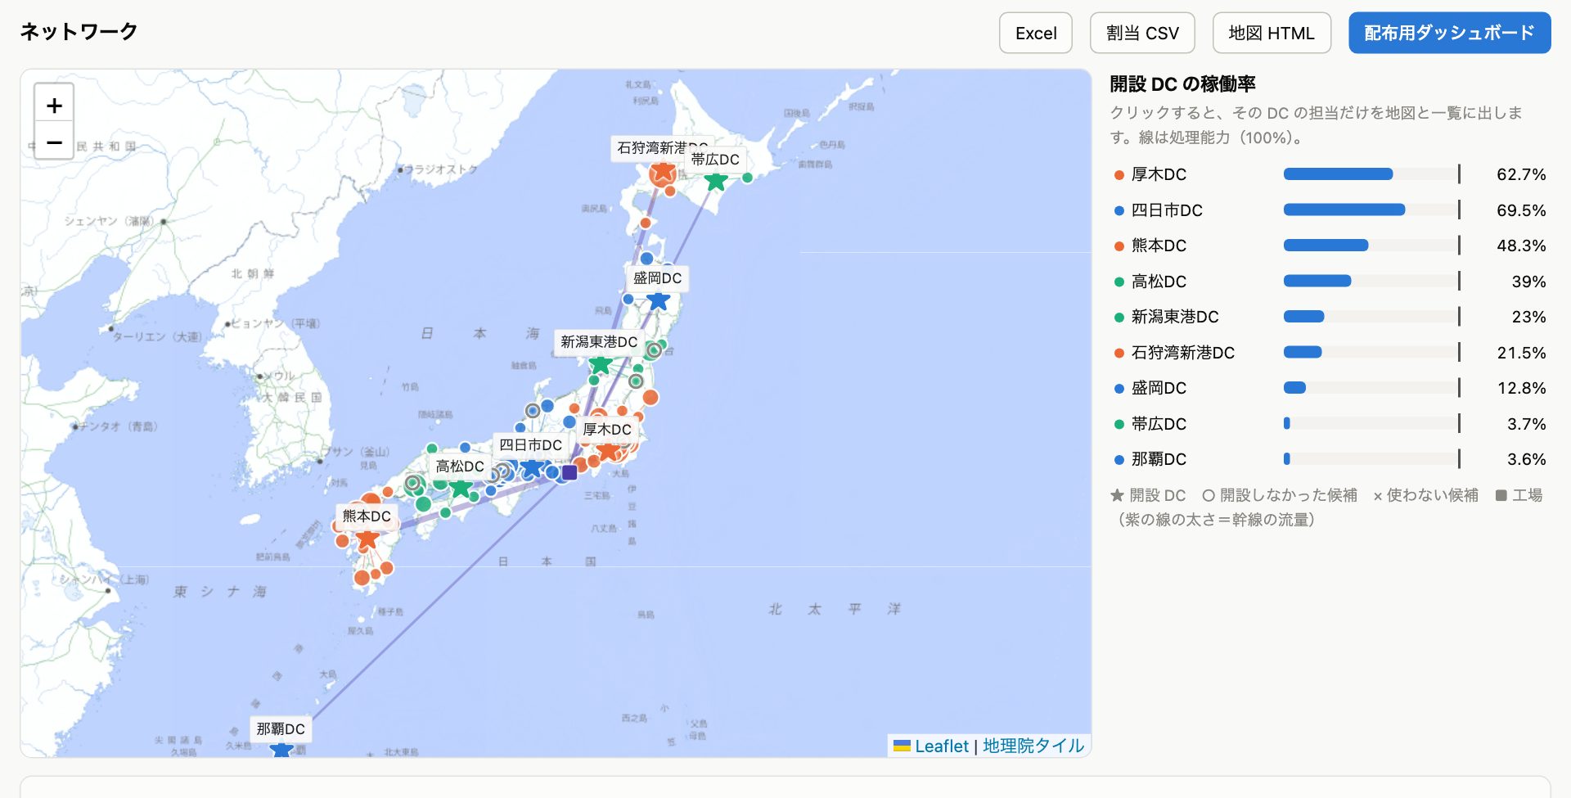Click the 高松DC green star marker
1571x798 pixels.
click(x=461, y=488)
